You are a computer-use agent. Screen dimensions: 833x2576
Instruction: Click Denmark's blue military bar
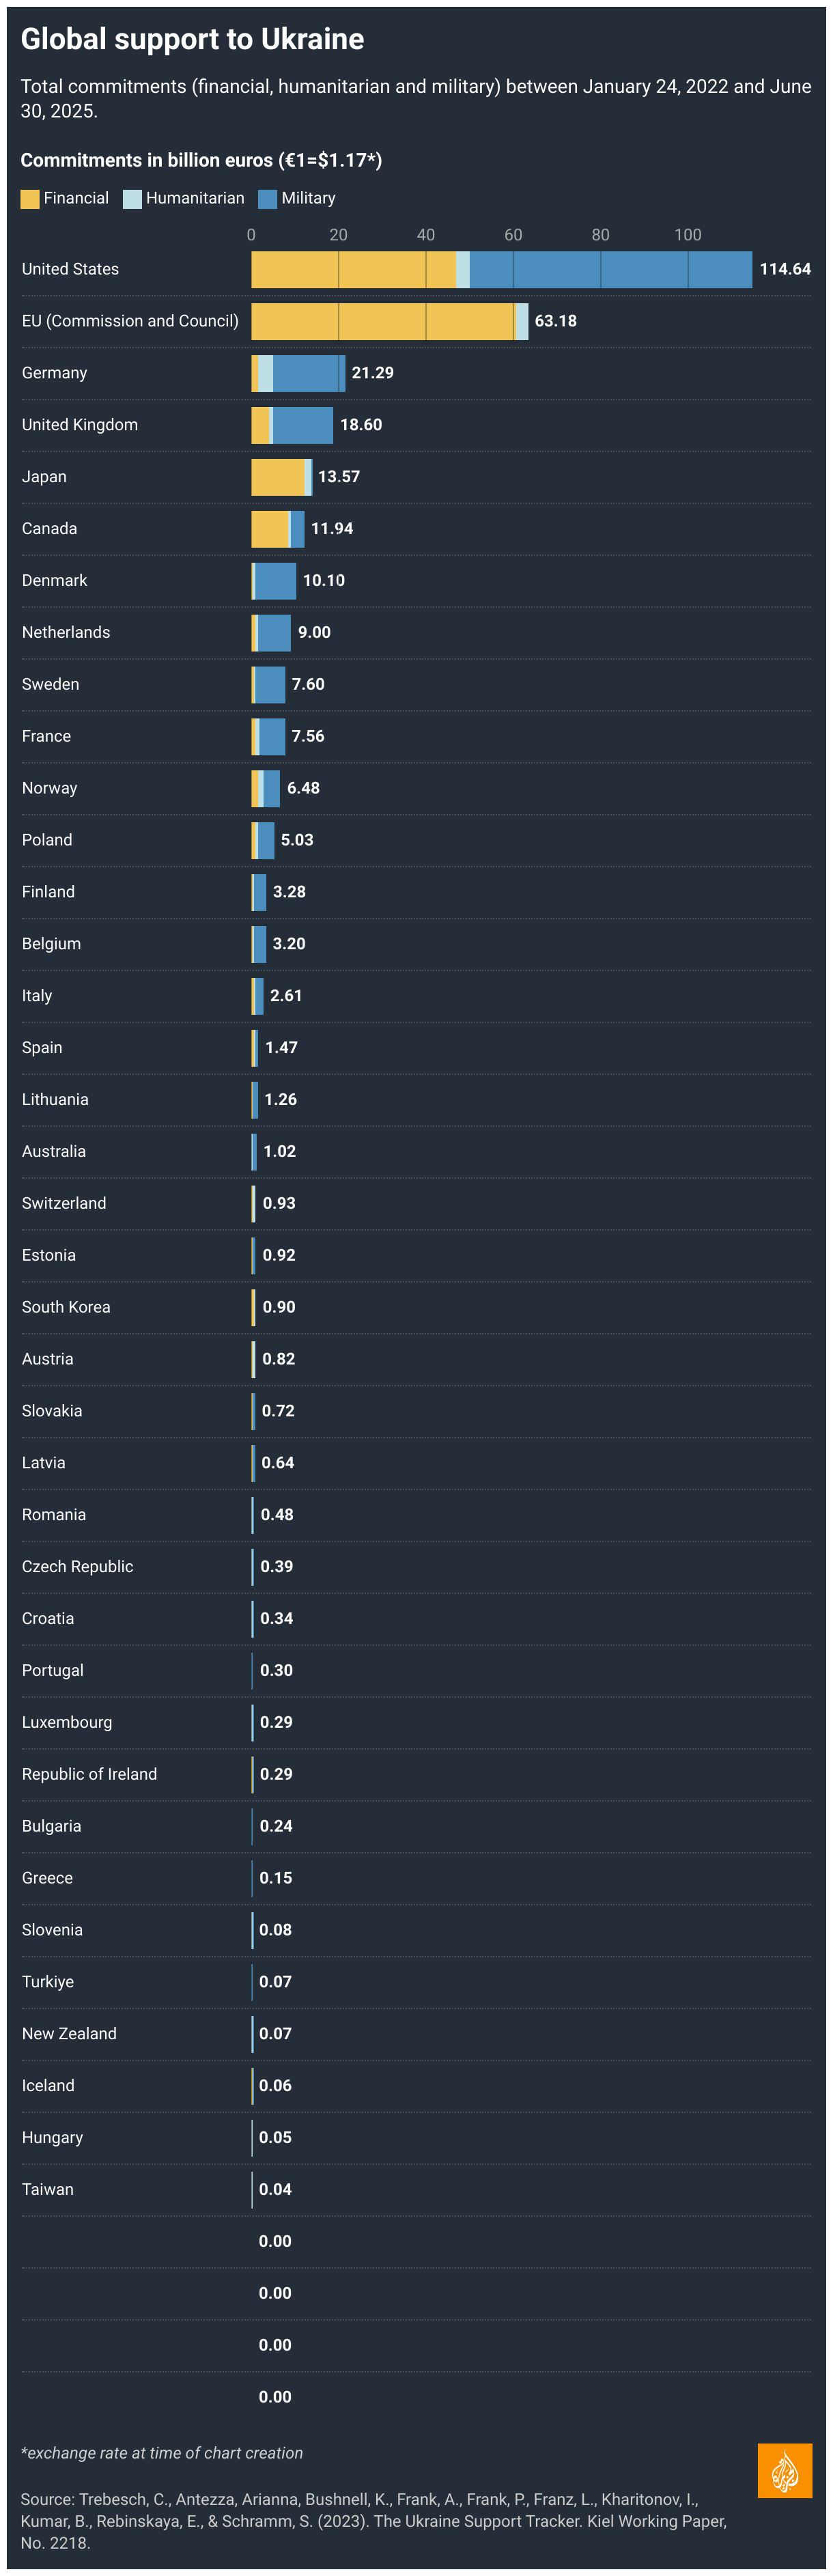click(x=276, y=581)
